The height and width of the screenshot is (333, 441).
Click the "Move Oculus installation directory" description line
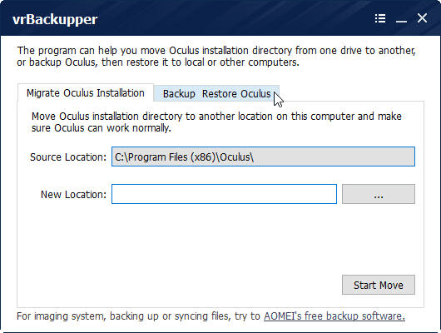coord(216,117)
